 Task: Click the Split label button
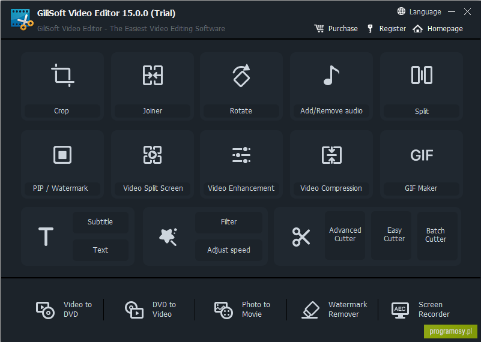click(422, 111)
